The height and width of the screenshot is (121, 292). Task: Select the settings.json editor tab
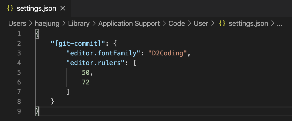(x=35, y=9)
